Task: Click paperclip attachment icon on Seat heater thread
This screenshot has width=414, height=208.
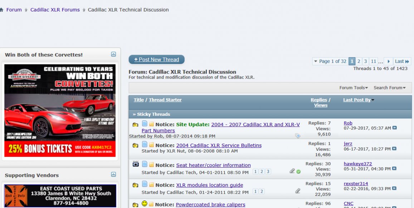Action: coord(292,171)
